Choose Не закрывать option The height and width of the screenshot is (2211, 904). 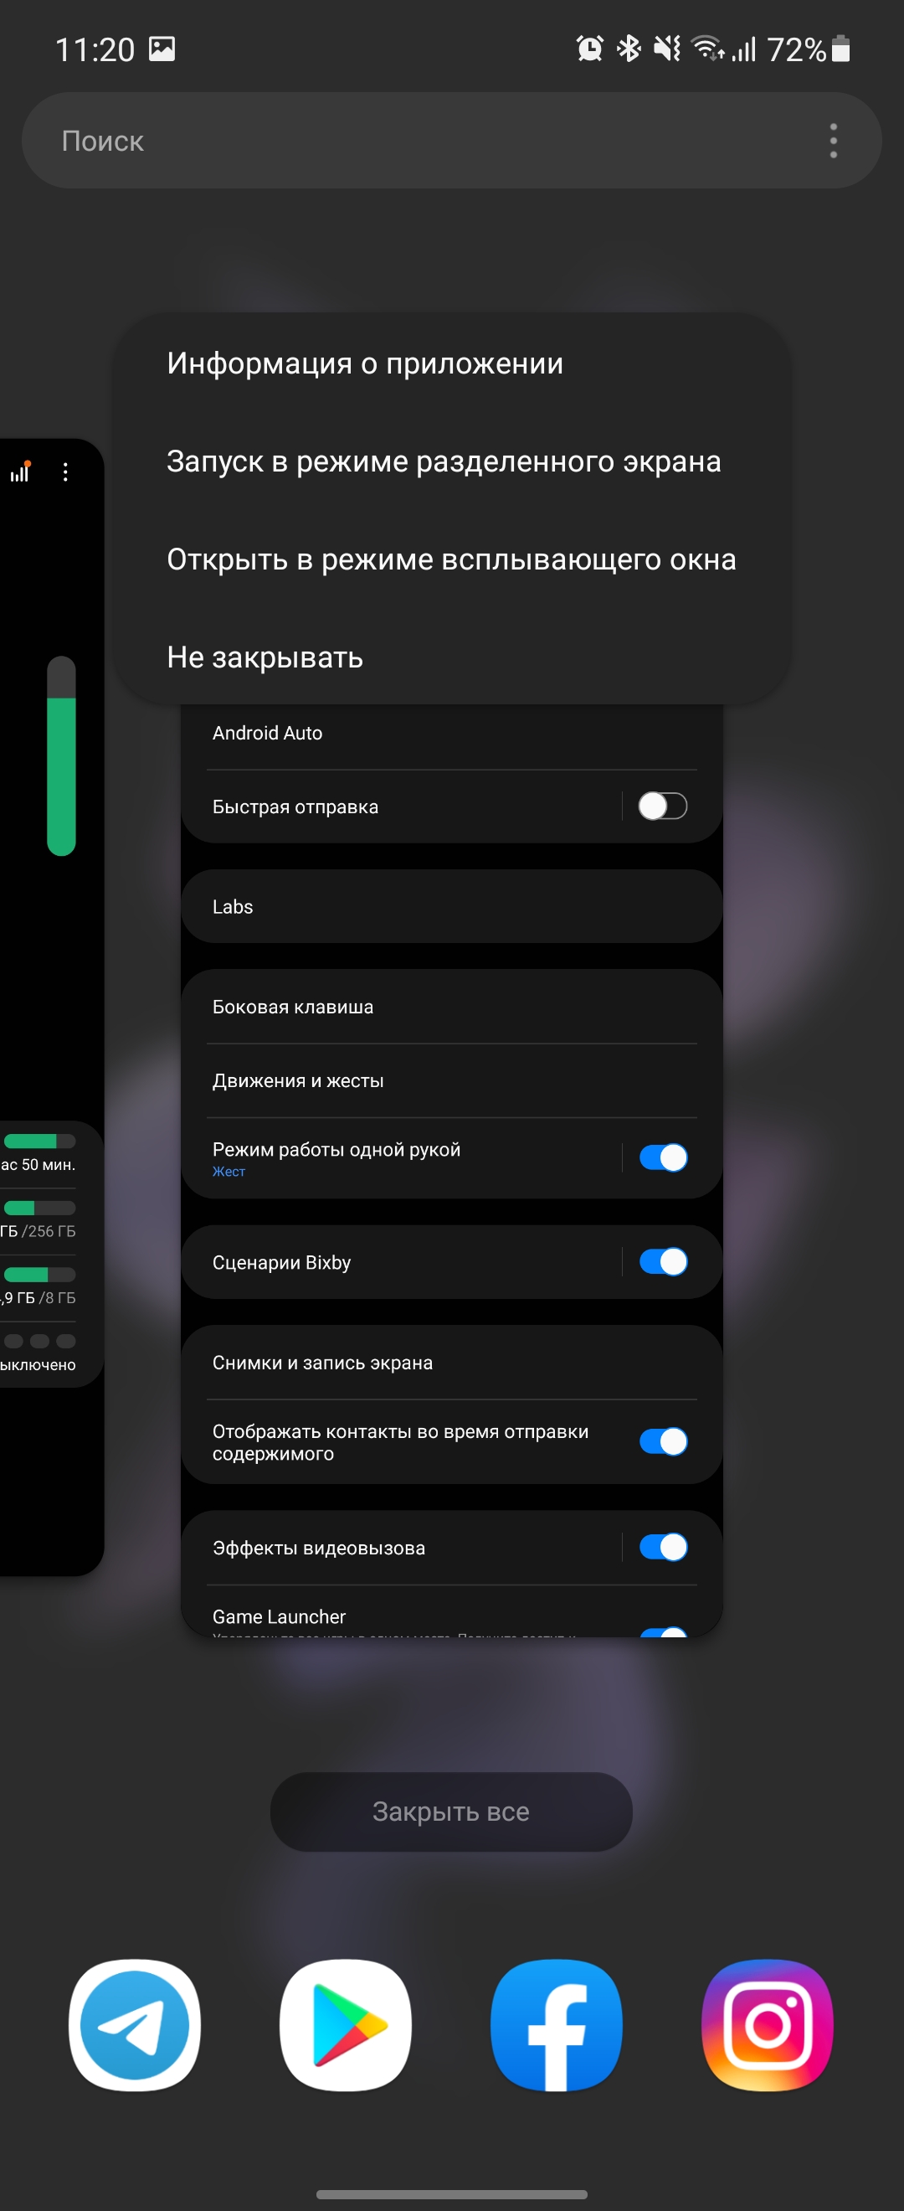[265, 657]
